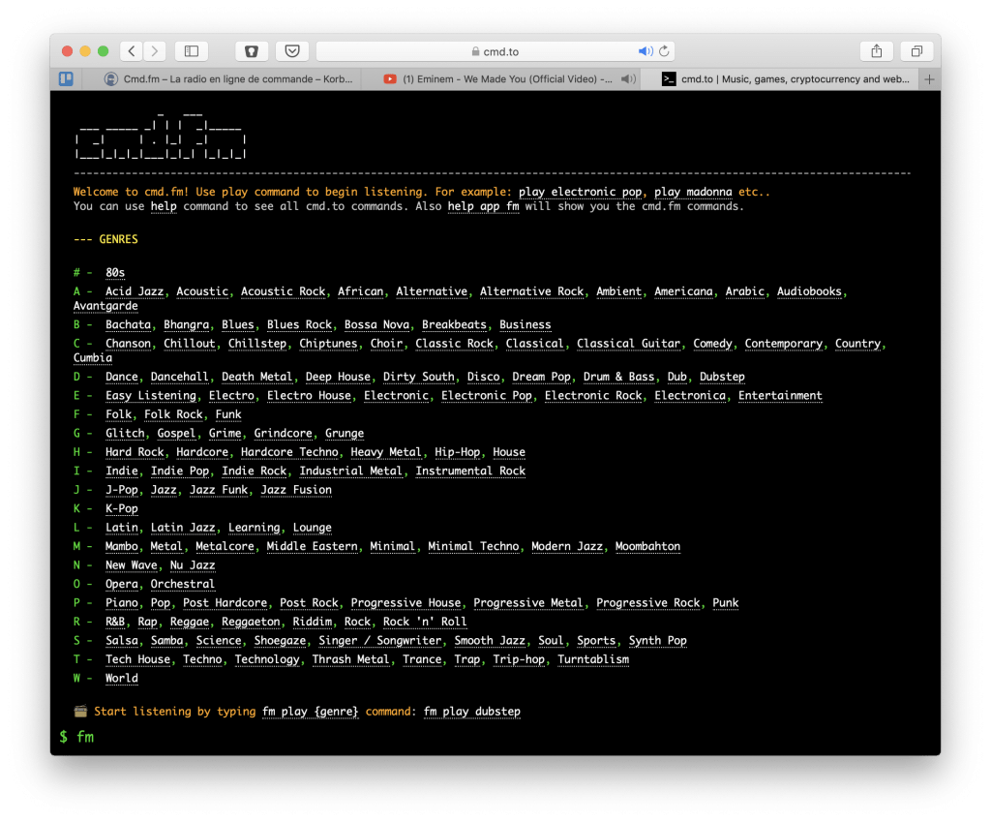Screen dimensions: 991x822
Task: Pick the Audiobooks genre
Action: pyautogui.click(x=809, y=291)
